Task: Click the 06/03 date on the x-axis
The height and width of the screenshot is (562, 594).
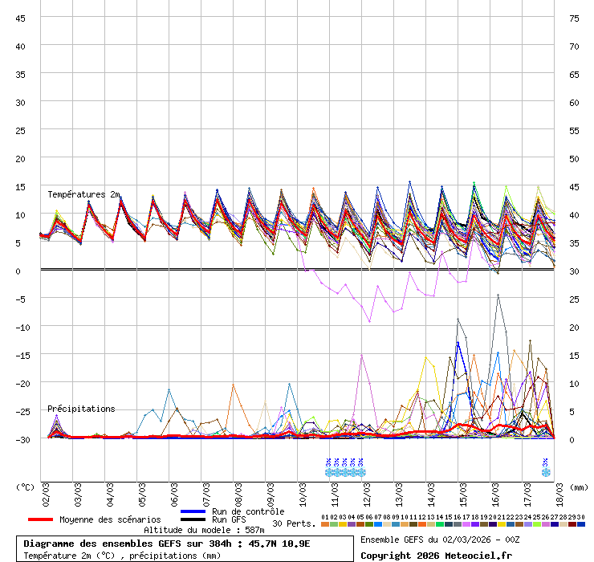Action: pyautogui.click(x=174, y=492)
